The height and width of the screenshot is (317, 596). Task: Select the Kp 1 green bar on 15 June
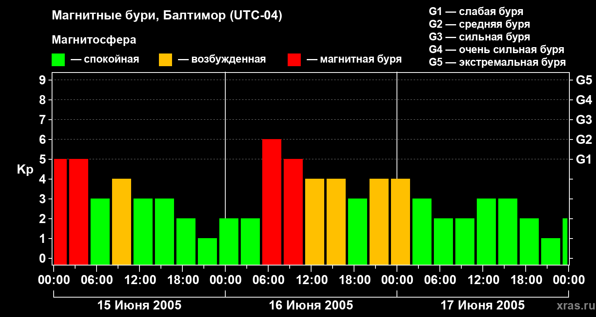pyautogui.click(x=207, y=252)
